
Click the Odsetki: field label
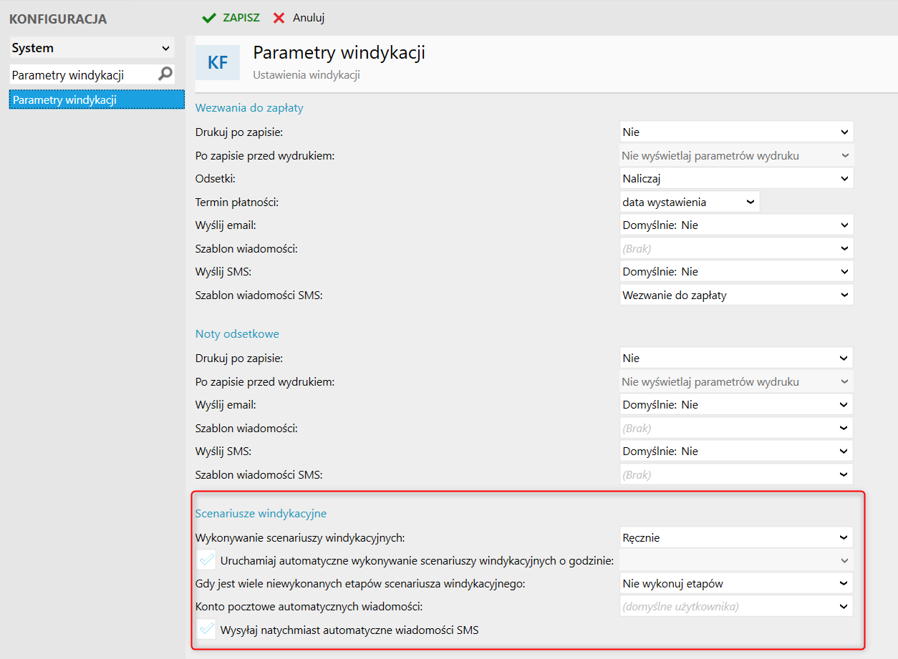point(216,179)
